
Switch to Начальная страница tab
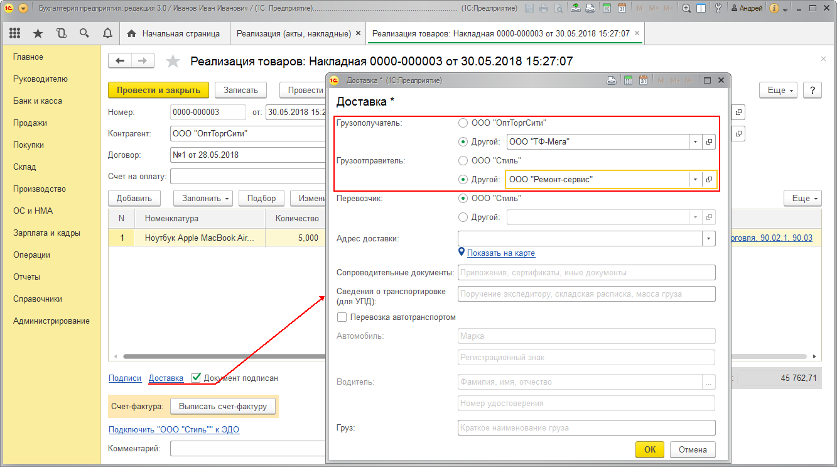(x=174, y=33)
